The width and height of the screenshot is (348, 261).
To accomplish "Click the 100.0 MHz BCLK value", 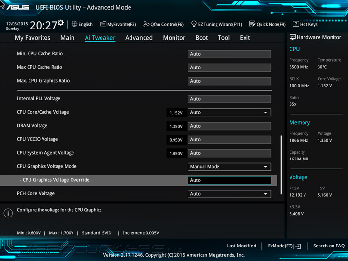I will point(299,86).
